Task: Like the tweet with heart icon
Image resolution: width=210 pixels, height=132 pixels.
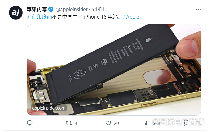Action: (x=108, y=123)
